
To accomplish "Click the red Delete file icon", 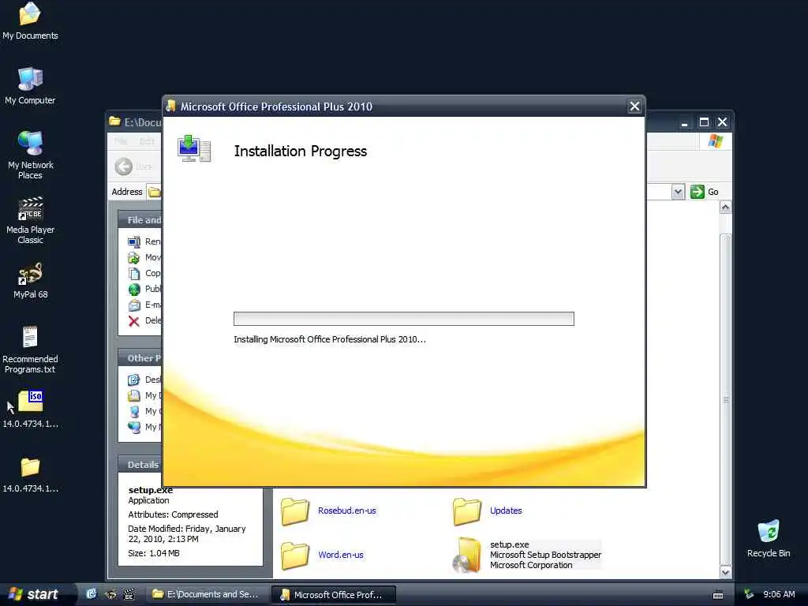I will (134, 321).
